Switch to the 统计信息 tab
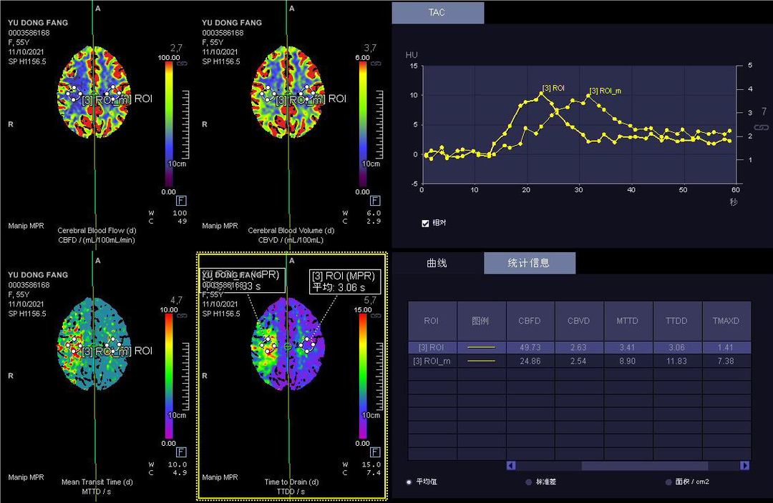 (530, 263)
